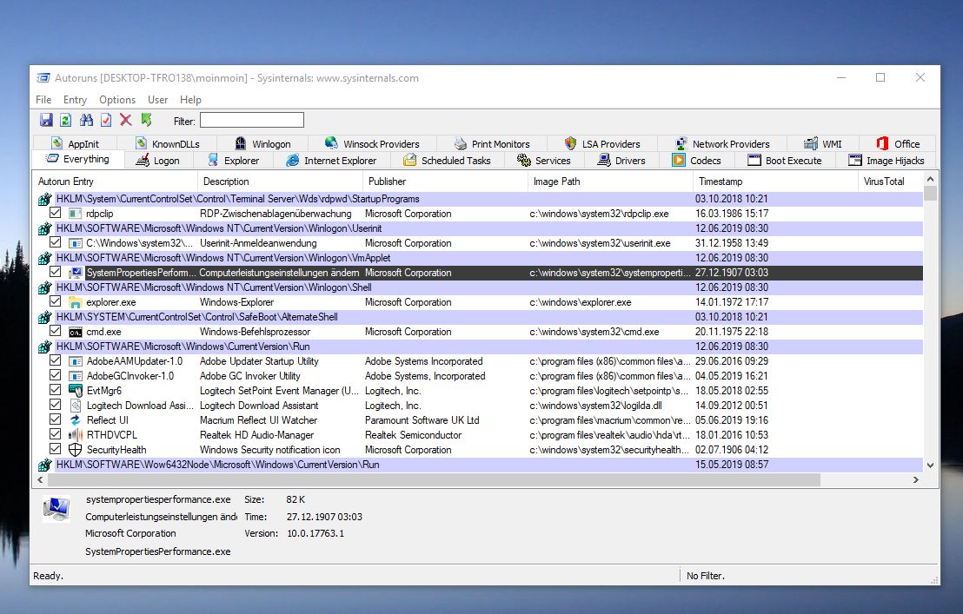Image resolution: width=963 pixels, height=614 pixels.
Task: Click registry icon of the StartupPrograms key row
Action: [x=44, y=199]
